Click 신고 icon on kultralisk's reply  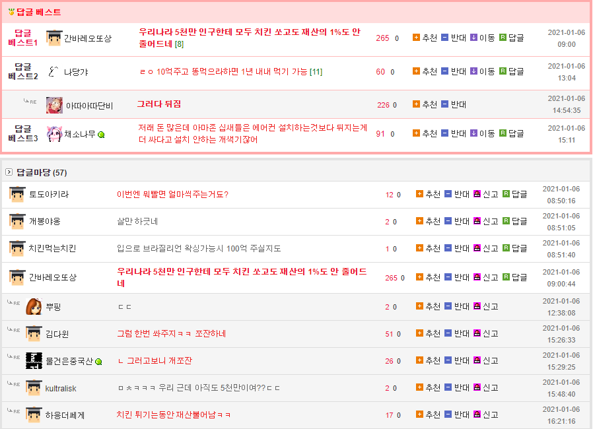pos(477,388)
